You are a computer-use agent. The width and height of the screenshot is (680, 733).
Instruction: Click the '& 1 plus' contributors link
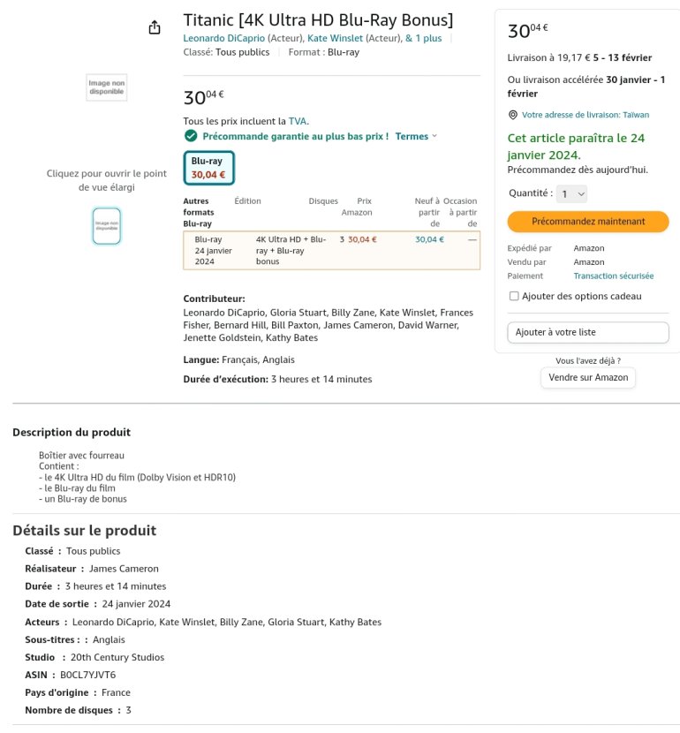[423, 38]
